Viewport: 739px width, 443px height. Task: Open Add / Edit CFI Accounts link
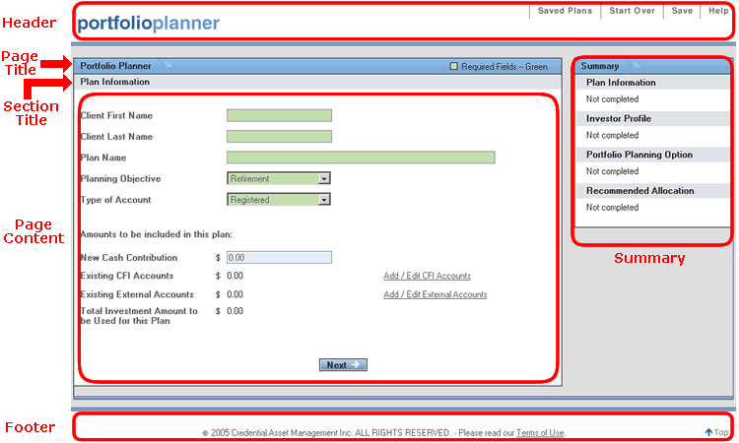[427, 276]
